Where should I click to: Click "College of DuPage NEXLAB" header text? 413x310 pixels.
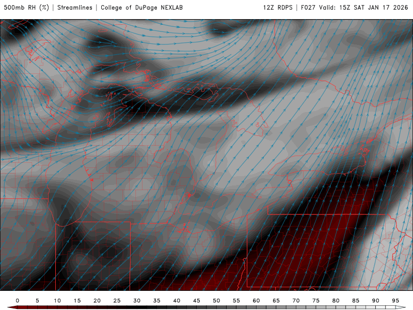[141, 8]
